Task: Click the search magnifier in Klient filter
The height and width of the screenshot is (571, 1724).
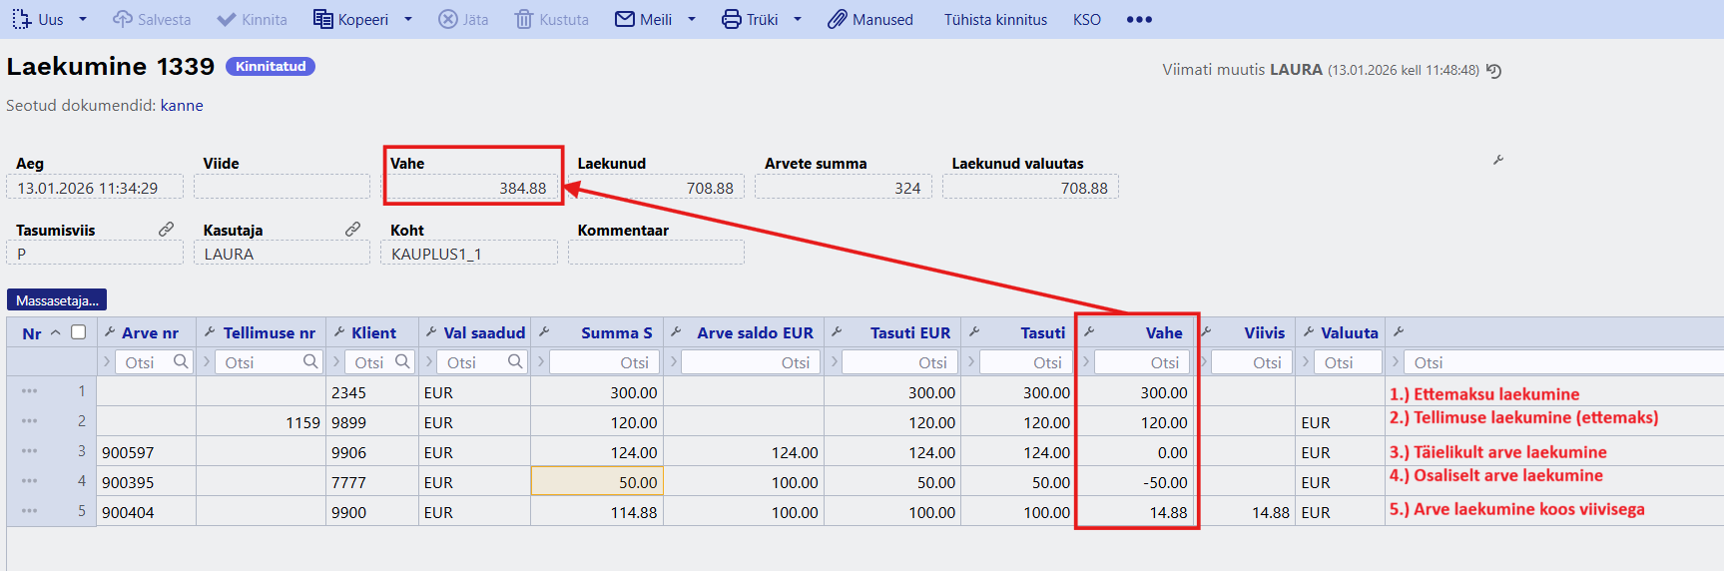Action: point(402,361)
